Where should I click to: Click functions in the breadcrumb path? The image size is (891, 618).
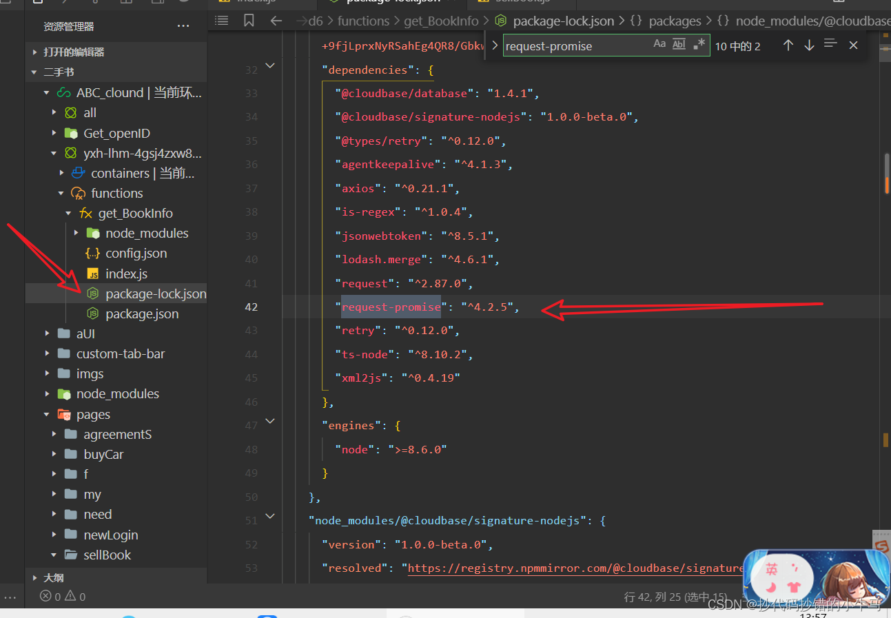(363, 21)
